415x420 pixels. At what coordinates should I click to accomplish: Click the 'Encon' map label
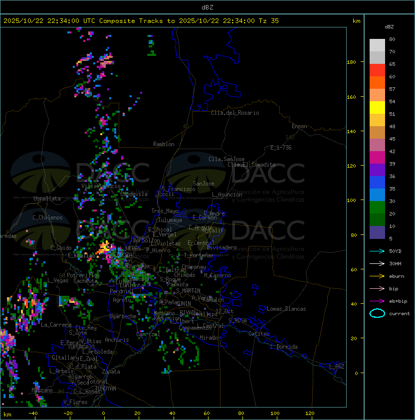(299, 126)
